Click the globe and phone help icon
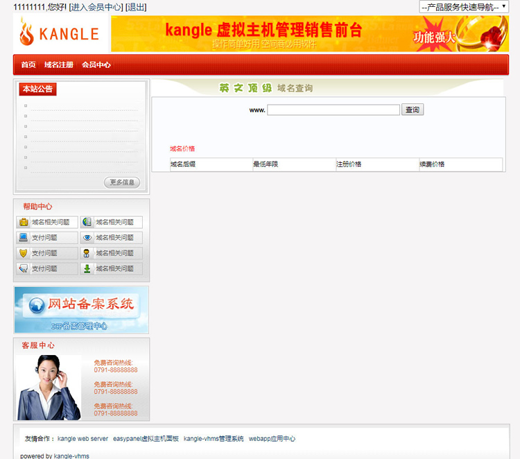520x459 pixels. pos(87,223)
